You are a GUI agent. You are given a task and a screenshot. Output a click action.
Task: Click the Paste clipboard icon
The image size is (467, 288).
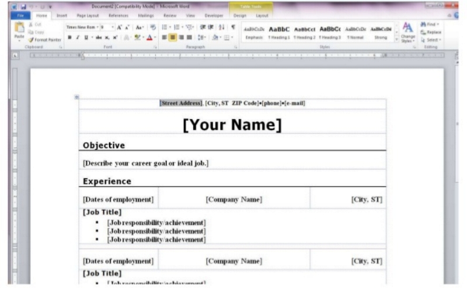coord(19,27)
